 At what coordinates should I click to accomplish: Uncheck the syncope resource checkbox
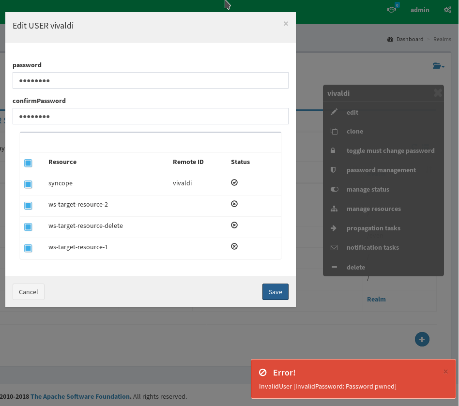pyautogui.click(x=28, y=184)
